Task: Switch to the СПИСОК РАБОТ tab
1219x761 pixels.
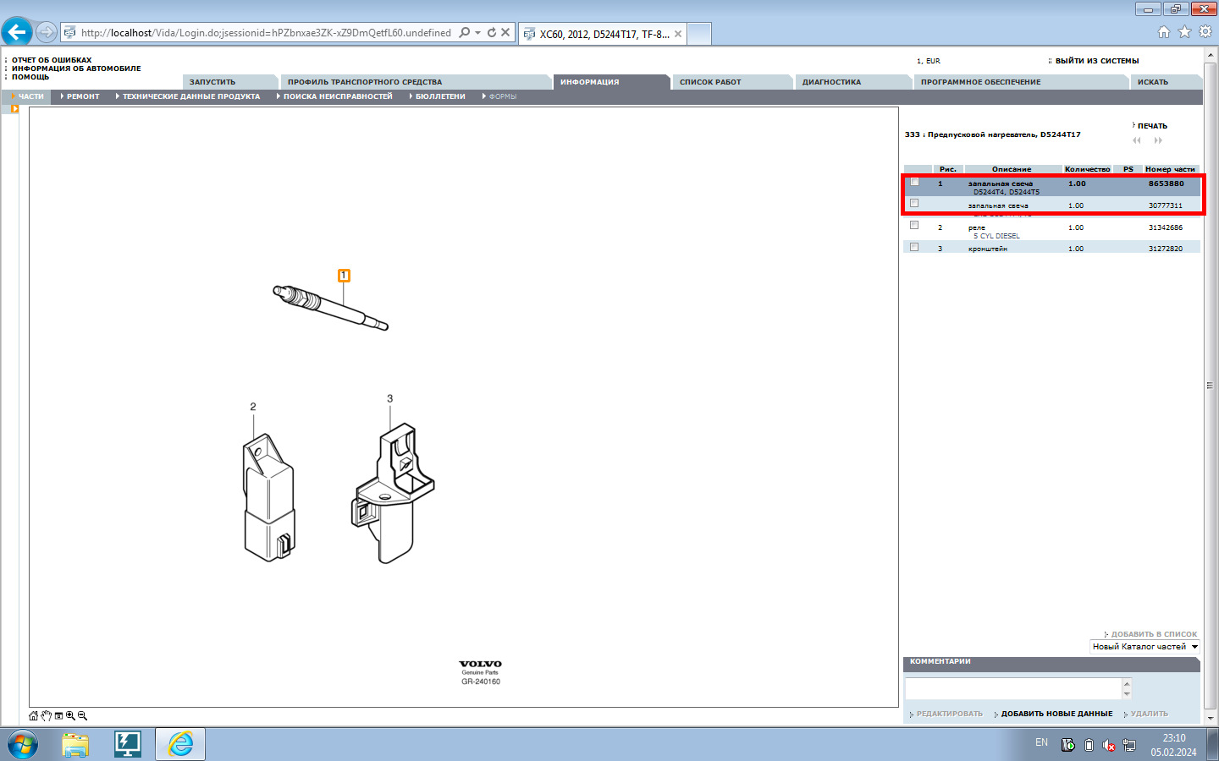Action: tap(732, 82)
